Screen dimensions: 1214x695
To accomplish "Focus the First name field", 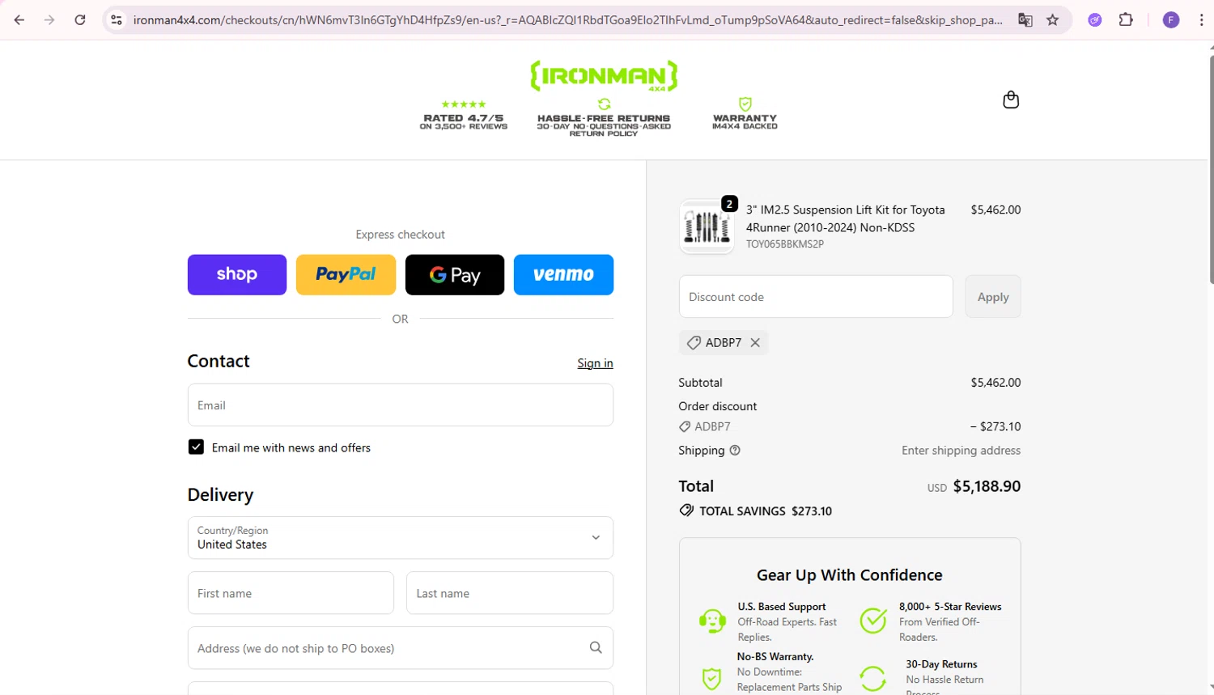I will click(x=291, y=593).
